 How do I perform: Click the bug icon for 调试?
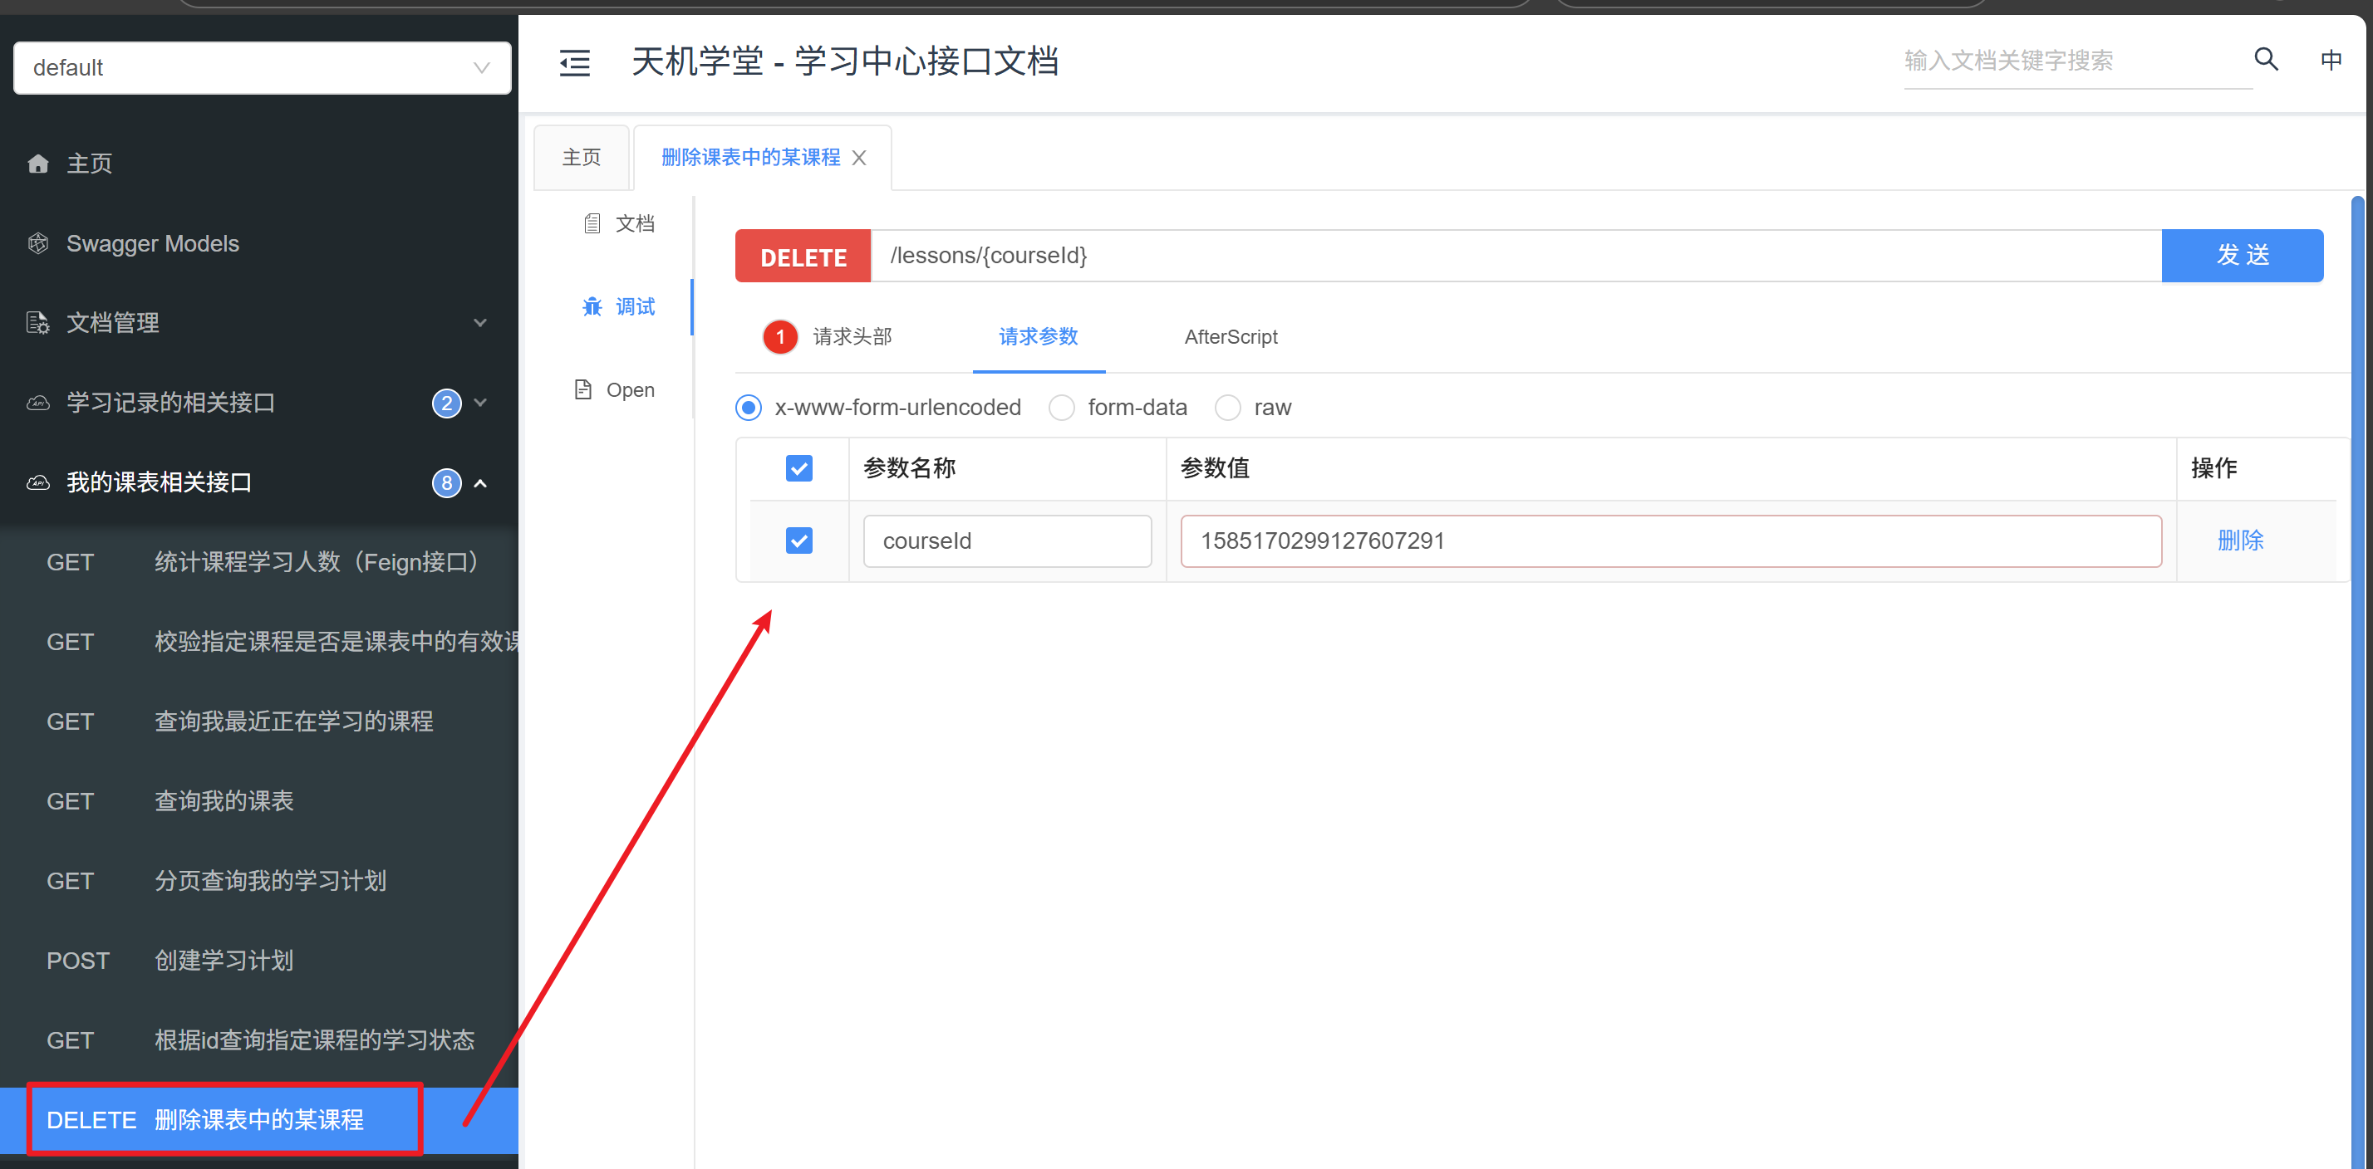(592, 306)
